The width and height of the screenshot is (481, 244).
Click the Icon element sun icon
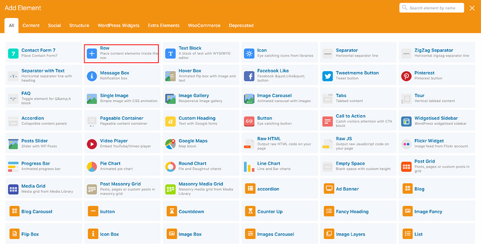point(249,53)
